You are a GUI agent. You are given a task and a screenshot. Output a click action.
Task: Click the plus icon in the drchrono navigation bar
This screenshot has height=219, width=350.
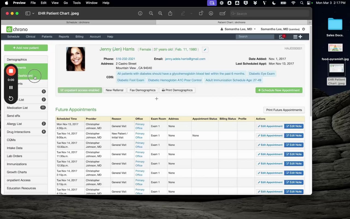tap(300, 37)
